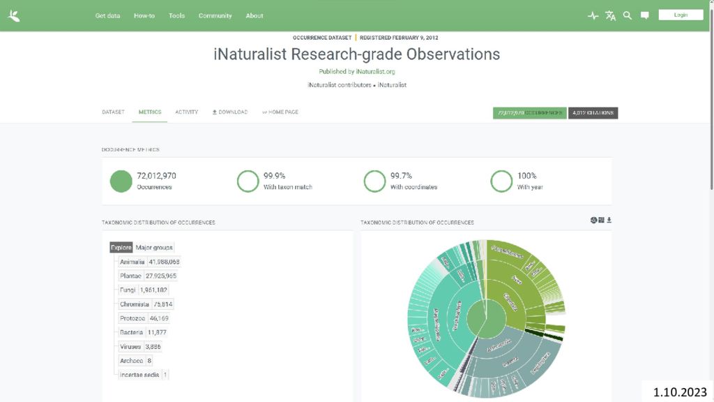This screenshot has height=402, width=714.
Task: Expand the incertae sedis tree node
Action: point(139,375)
